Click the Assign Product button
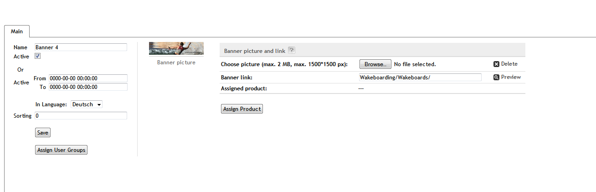This screenshot has width=596, height=192. pos(241,109)
